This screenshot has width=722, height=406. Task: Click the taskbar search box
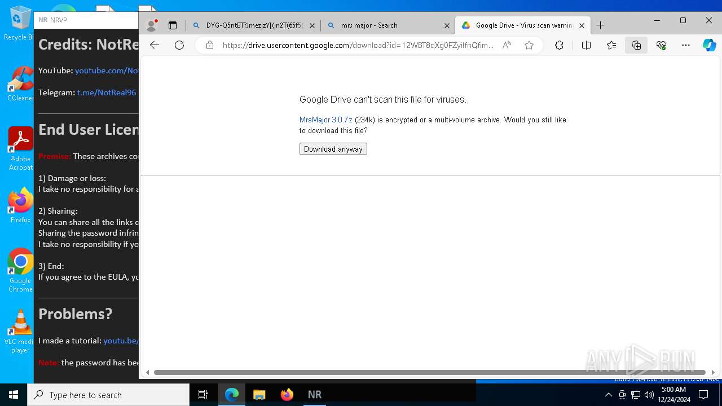coord(108,395)
